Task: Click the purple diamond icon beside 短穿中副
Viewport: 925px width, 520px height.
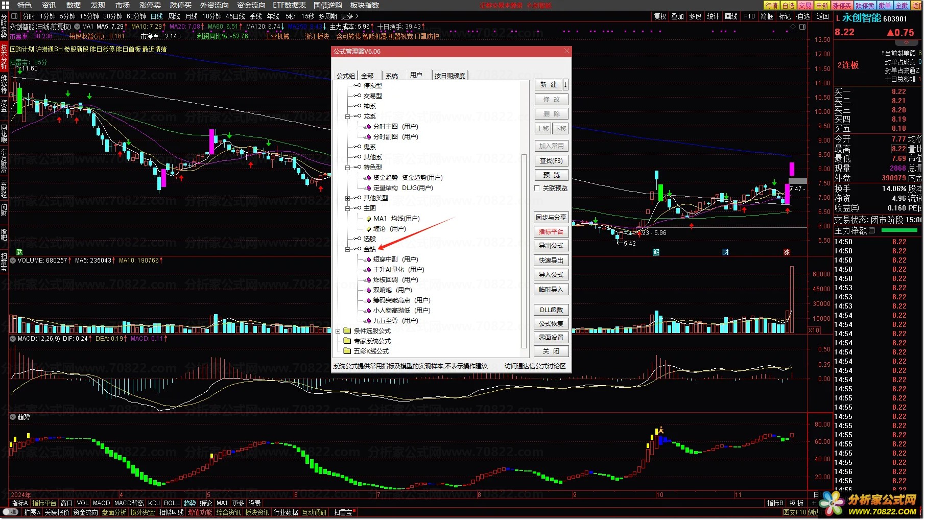Action: click(x=369, y=259)
